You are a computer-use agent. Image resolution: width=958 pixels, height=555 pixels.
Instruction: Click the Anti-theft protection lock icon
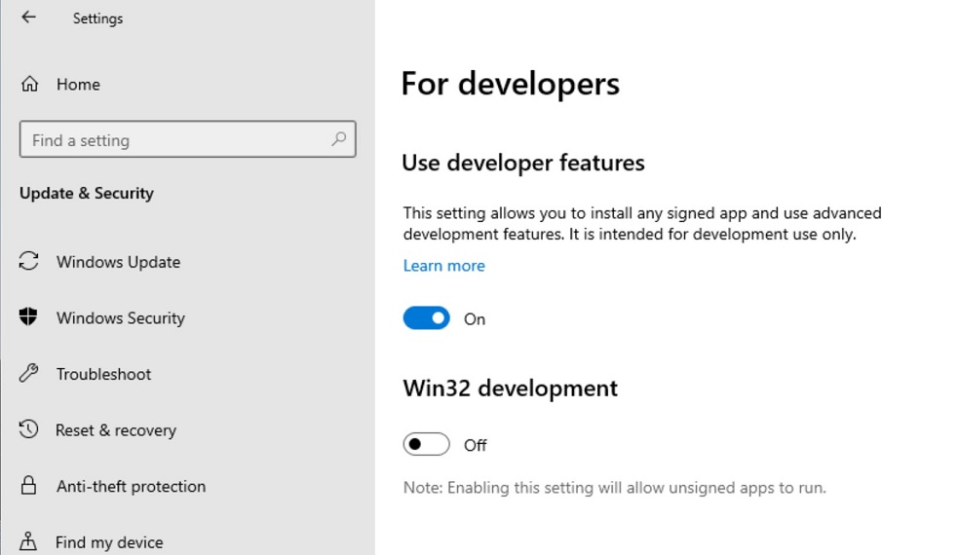tap(29, 486)
